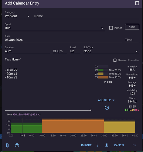Edit tags with the pencil icon

[x=20, y=59]
